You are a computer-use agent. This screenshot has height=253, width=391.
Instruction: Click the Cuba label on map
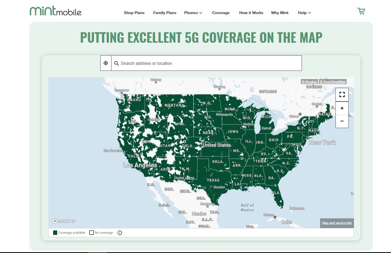click(x=287, y=222)
